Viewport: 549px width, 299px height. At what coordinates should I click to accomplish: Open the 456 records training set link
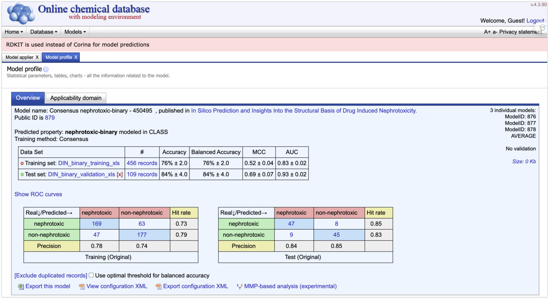[142, 163]
